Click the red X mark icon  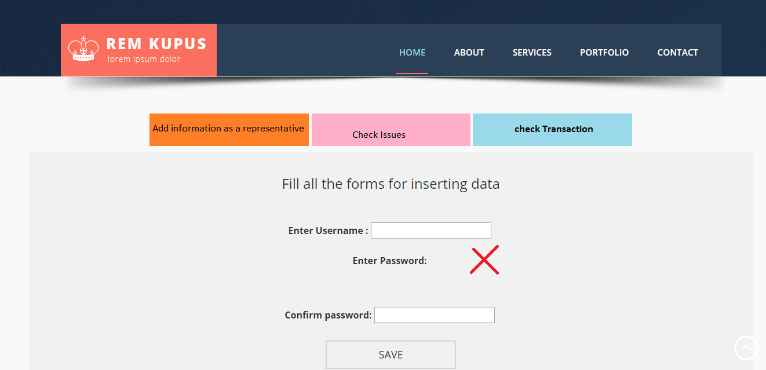(484, 260)
